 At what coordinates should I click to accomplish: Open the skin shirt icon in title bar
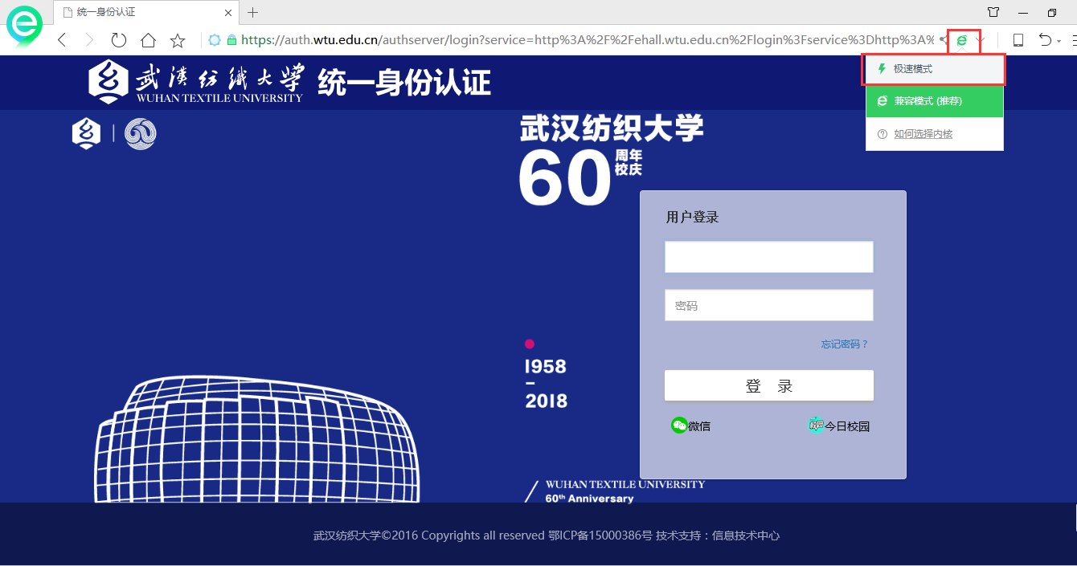pyautogui.click(x=994, y=12)
